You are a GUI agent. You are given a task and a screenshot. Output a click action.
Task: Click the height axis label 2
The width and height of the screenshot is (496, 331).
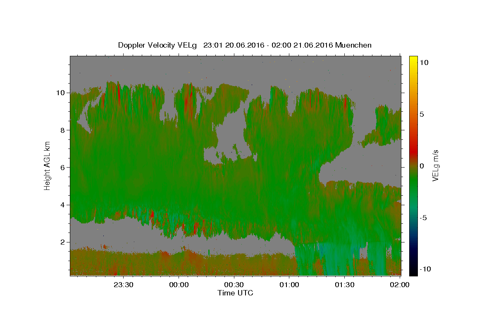pyautogui.click(x=63, y=242)
